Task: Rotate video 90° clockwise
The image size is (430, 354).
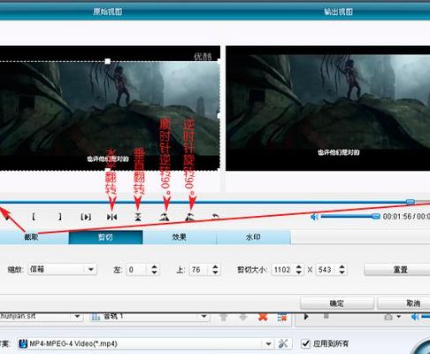Action: click(164, 217)
